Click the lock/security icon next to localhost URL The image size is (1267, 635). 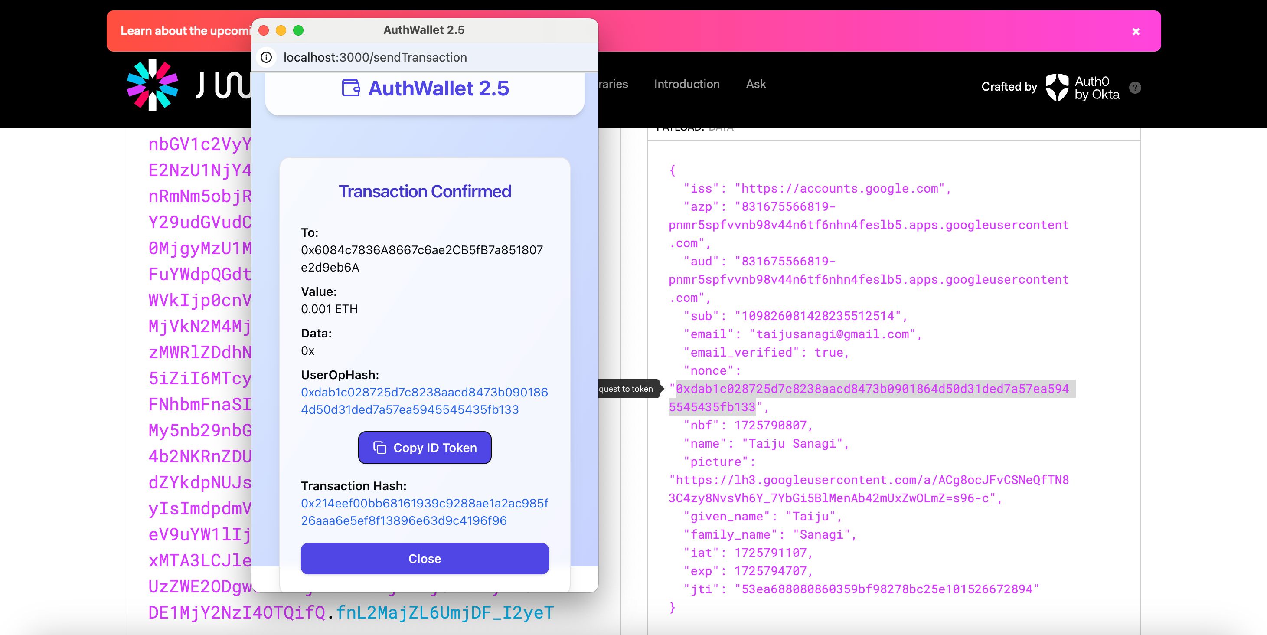click(267, 57)
